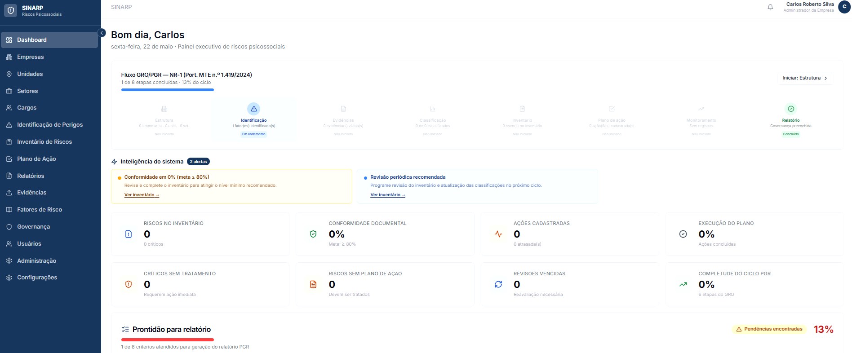Click the "Reavaliação necessária" text
Image resolution: width=852 pixels, height=353 pixels.
point(538,295)
